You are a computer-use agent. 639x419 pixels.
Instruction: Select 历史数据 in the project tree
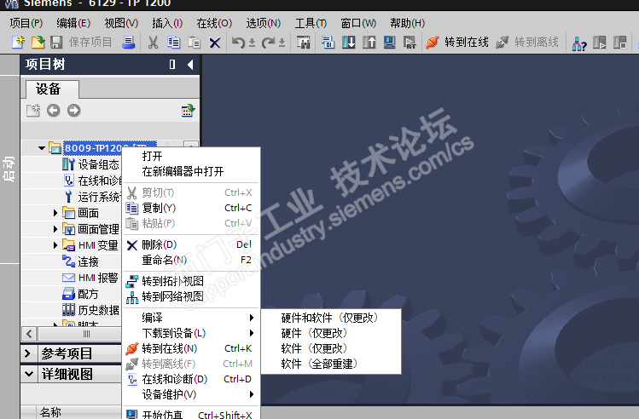pos(99,310)
